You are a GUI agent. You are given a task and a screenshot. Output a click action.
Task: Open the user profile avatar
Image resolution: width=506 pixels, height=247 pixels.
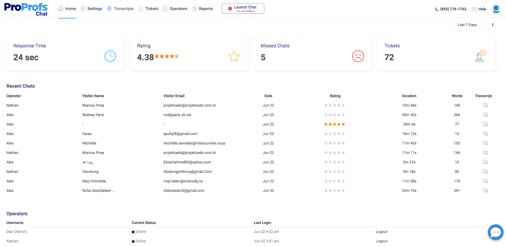496,9
